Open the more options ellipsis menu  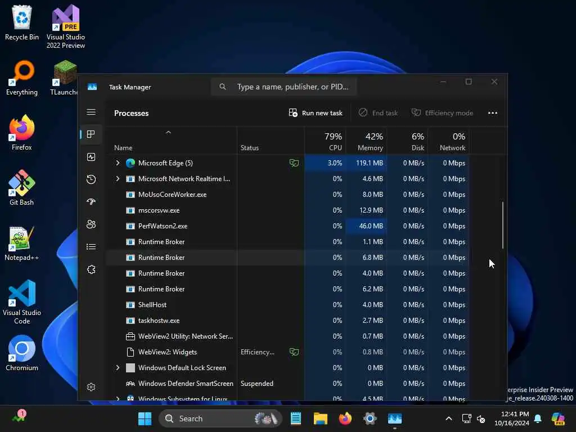[493, 112]
